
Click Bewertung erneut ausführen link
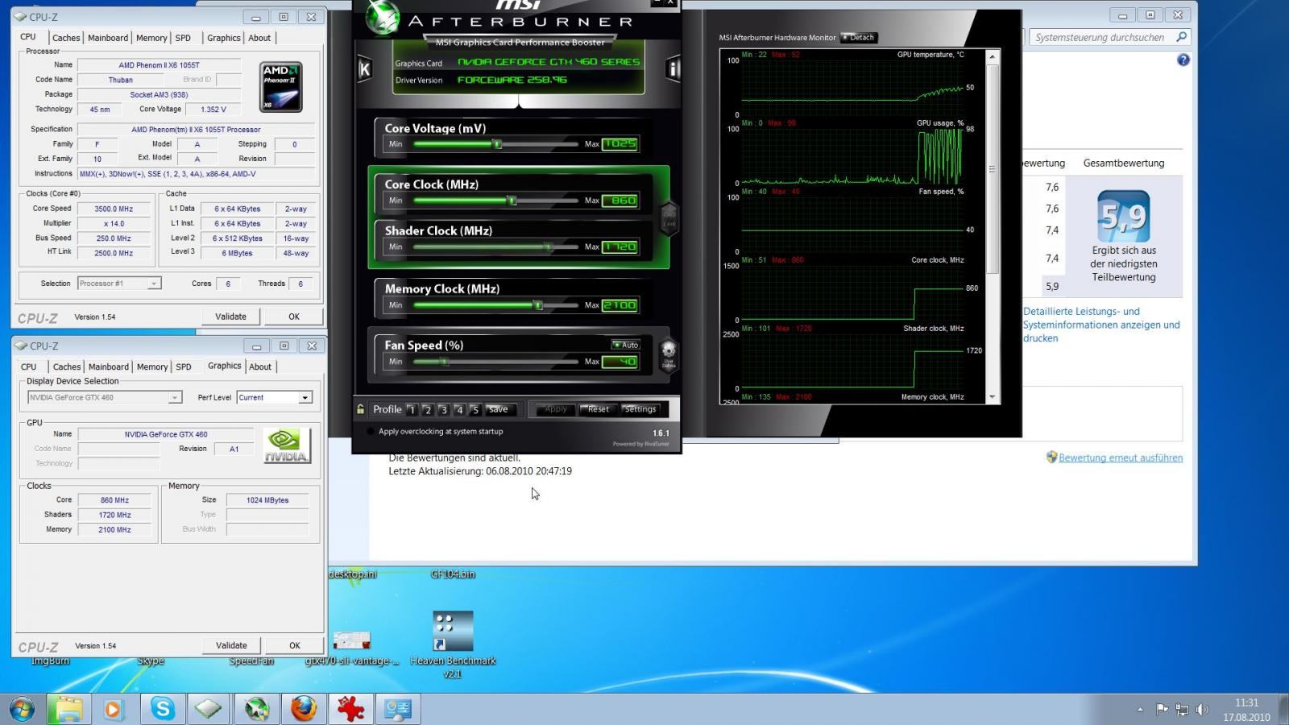coord(1121,458)
